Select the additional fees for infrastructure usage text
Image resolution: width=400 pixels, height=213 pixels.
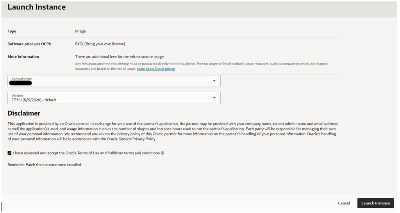pyautogui.click(x=120, y=57)
